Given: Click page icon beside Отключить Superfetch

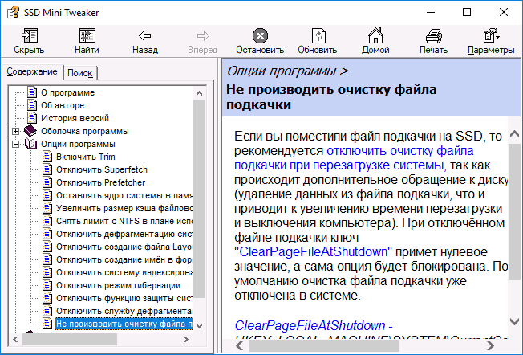Looking at the screenshot, I should tap(47, 169).
